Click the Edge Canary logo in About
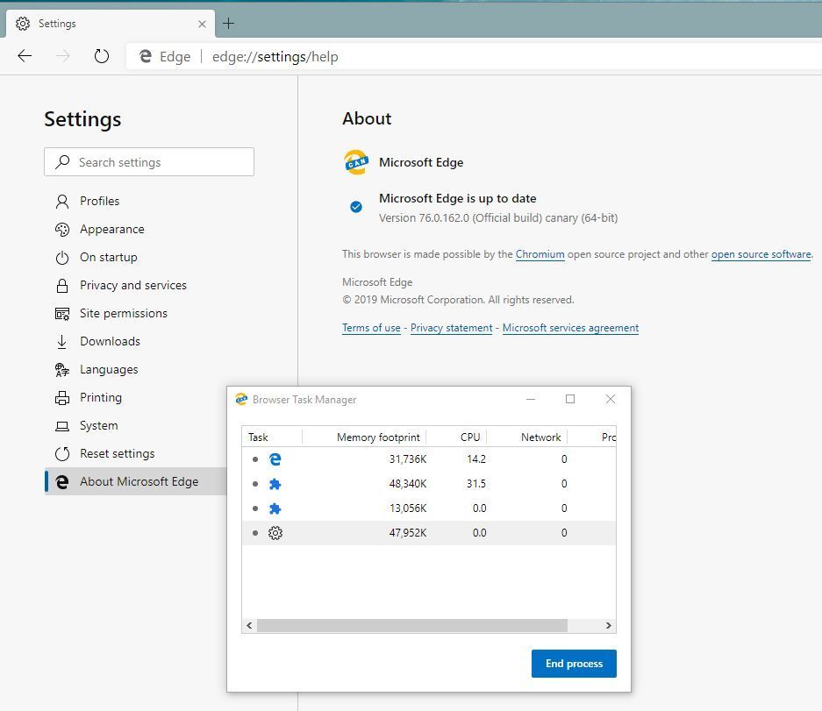The width and height of the screenshot is (822, 711). click(356, 162)
